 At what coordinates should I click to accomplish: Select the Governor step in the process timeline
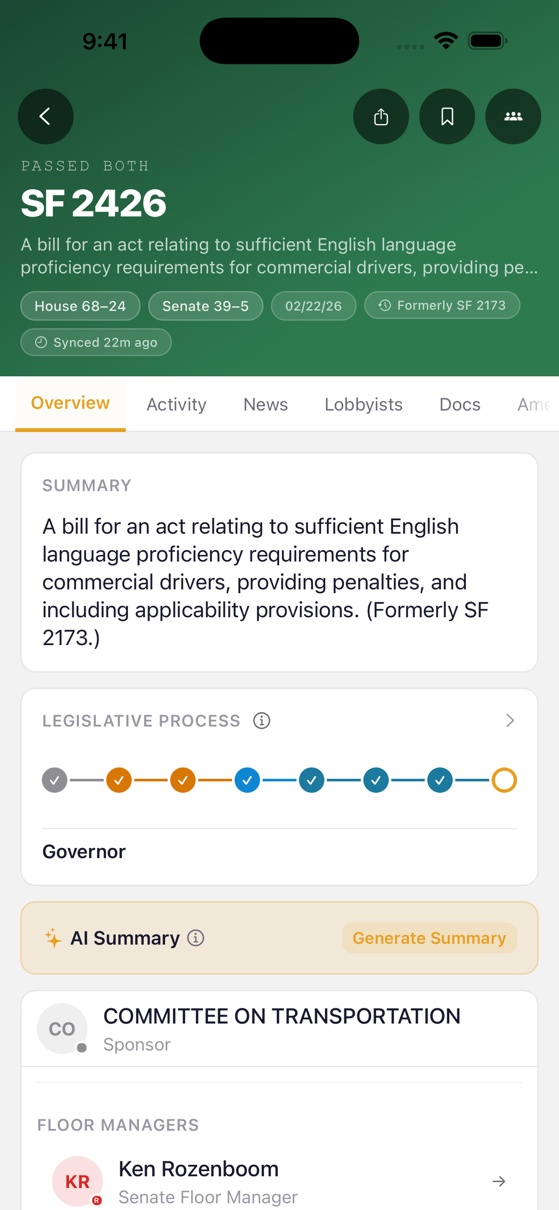504,780
